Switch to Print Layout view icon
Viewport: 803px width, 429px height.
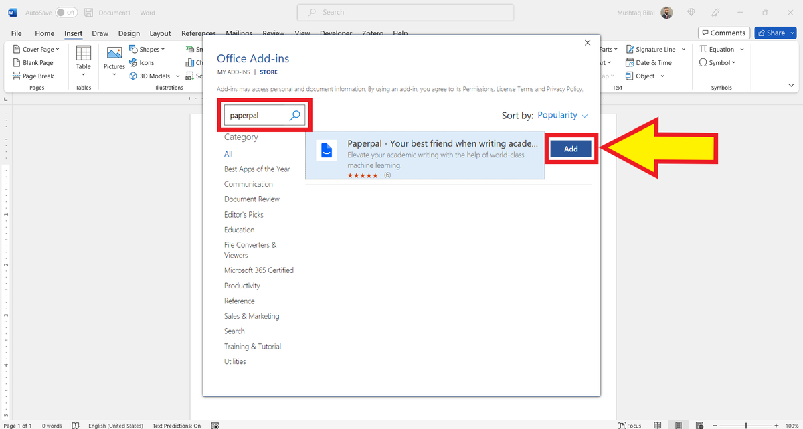click(x=679, y=425)
